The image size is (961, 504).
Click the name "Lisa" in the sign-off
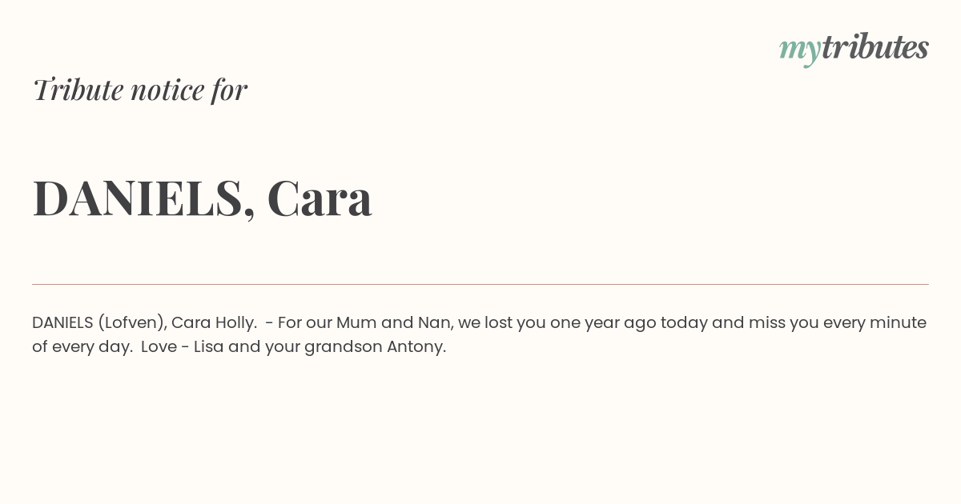[209, 346]
